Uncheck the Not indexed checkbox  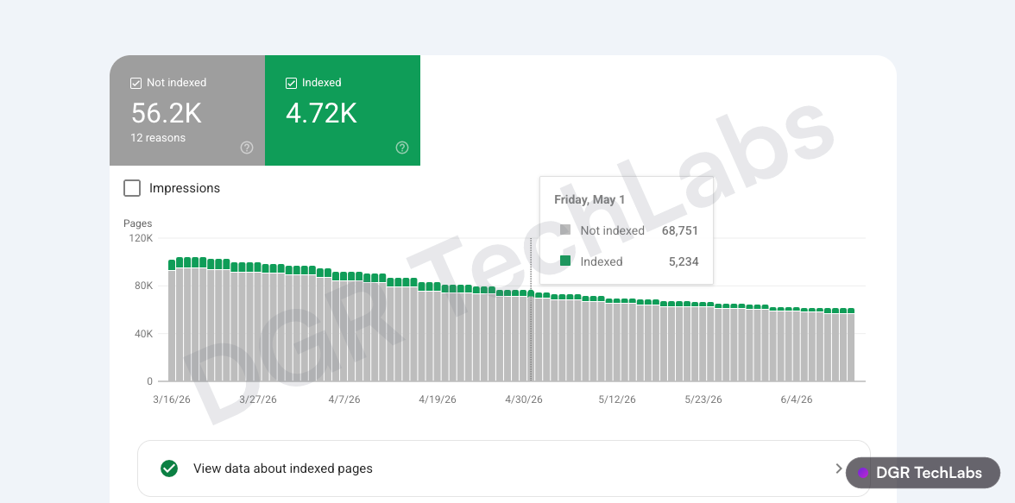(x=136, y=83)
